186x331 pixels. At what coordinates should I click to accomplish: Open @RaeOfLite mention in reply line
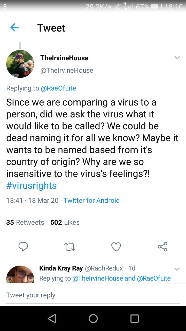point(58,88)
